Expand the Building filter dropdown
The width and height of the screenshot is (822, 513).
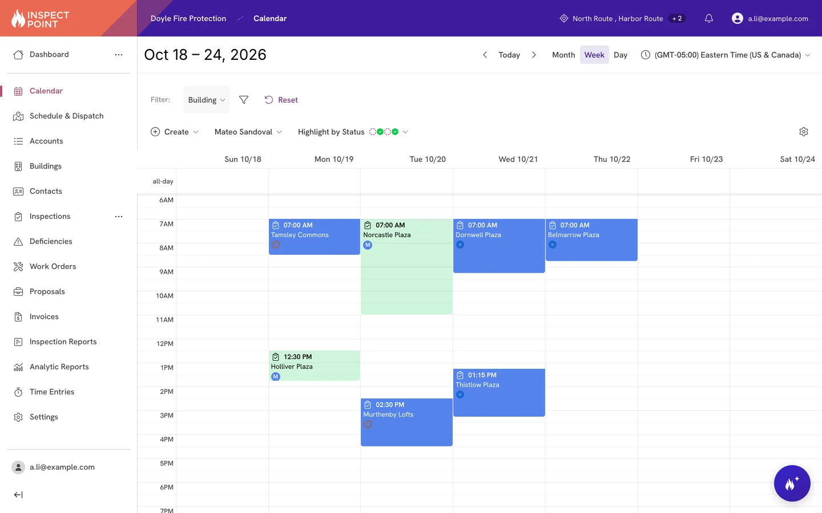[207, 100]
